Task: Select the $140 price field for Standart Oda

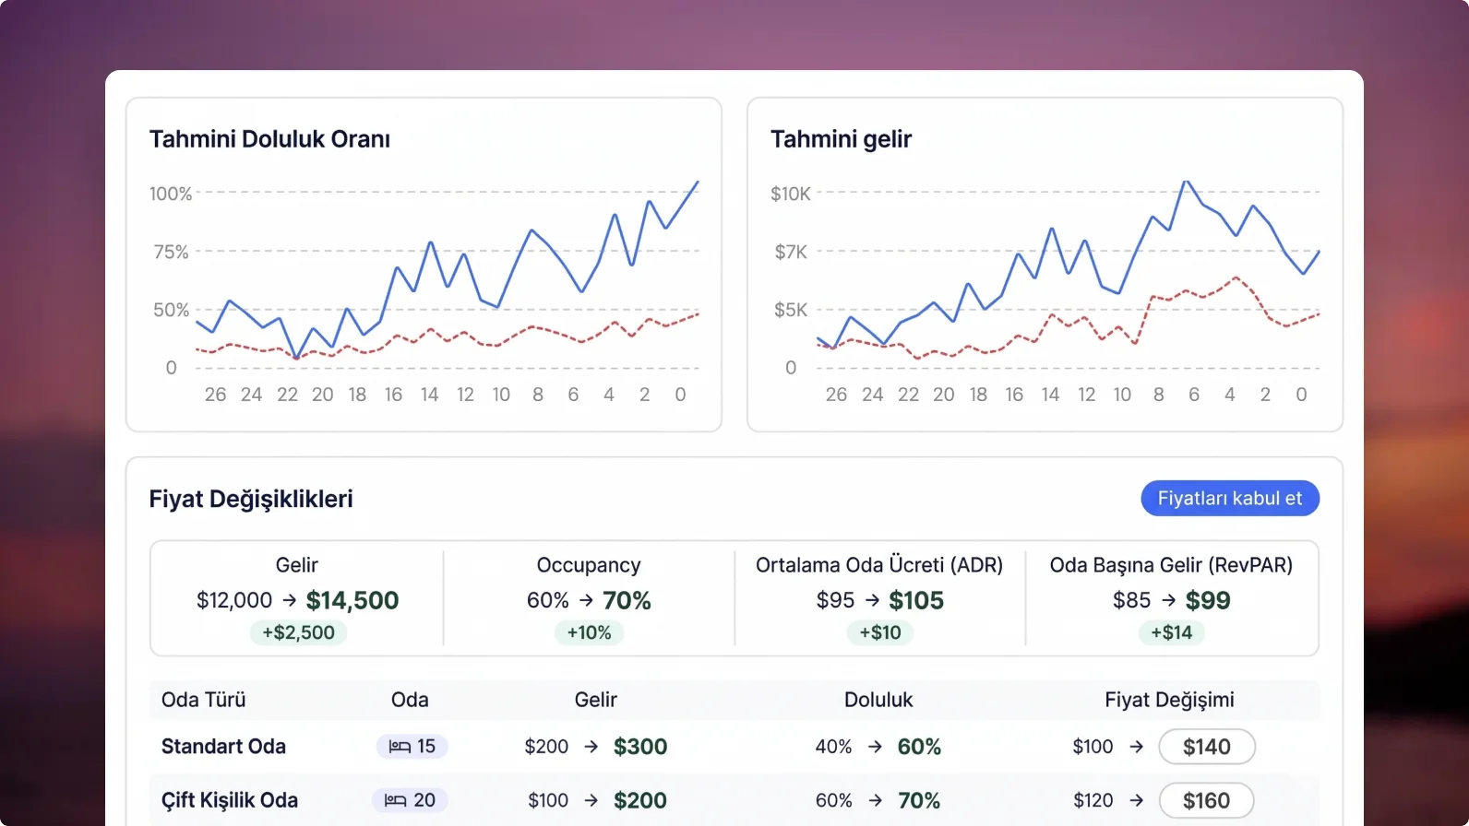Action: tap(1206, 747)
